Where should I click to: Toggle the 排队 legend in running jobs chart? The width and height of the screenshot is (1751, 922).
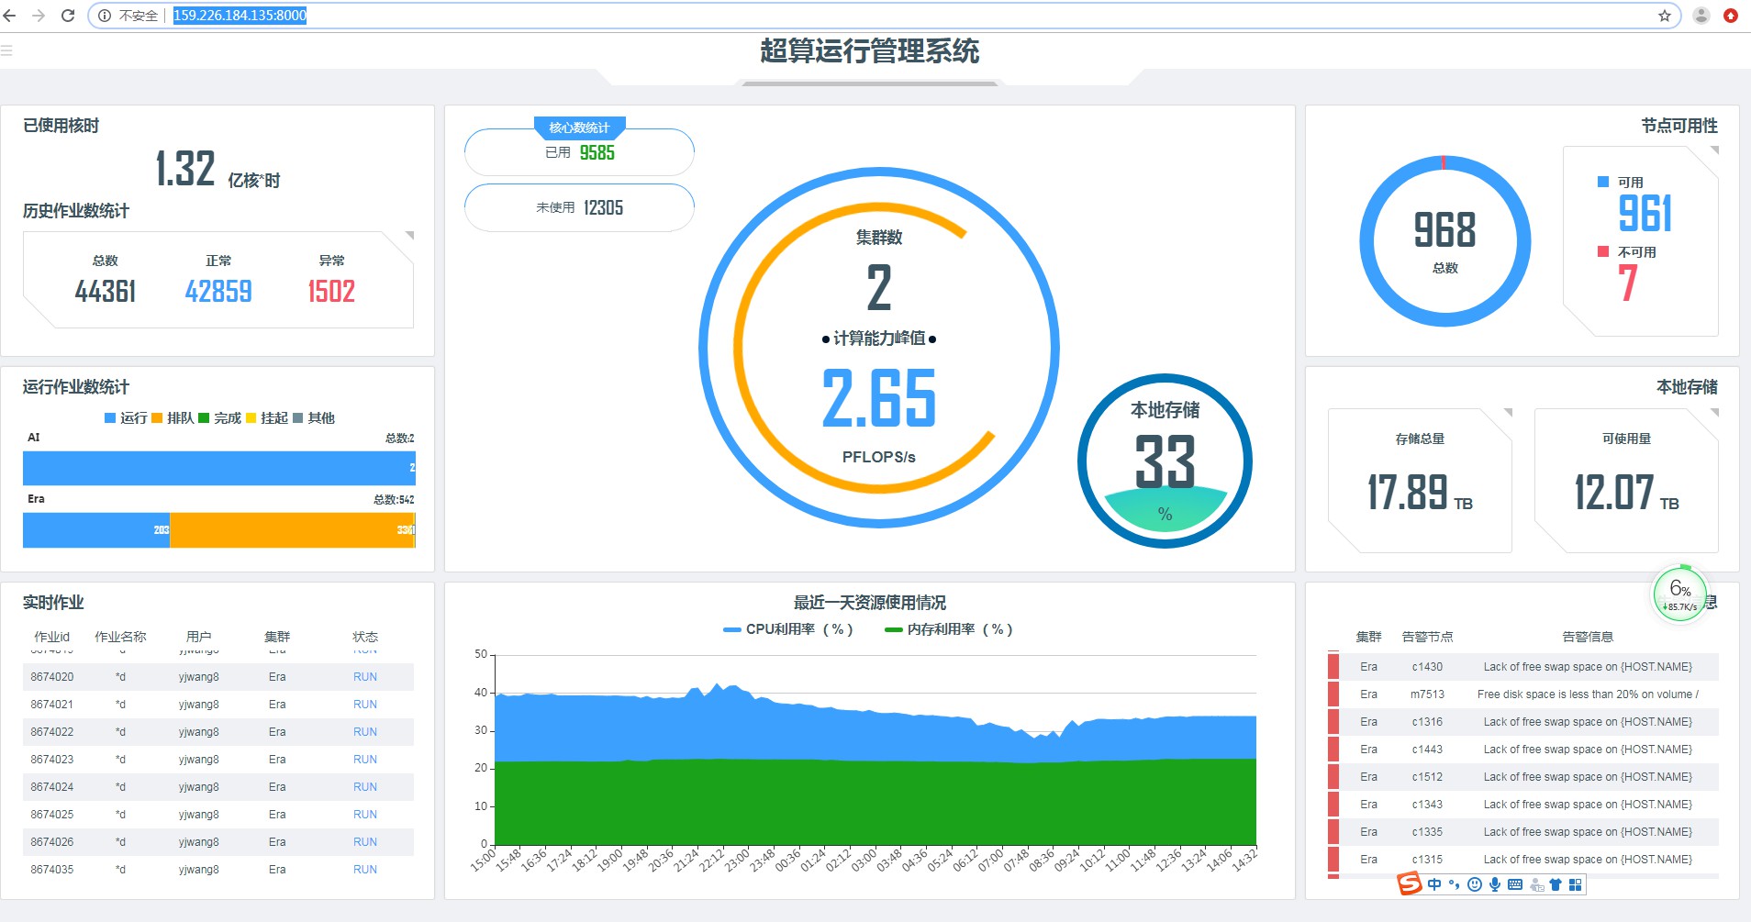point(173,418)
